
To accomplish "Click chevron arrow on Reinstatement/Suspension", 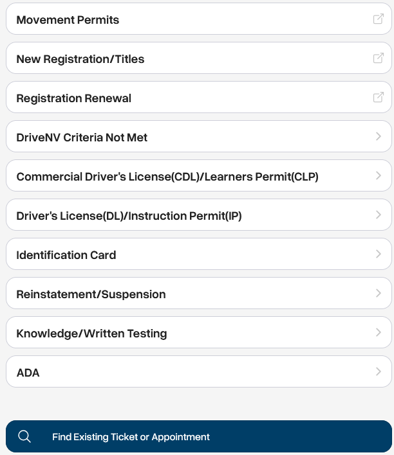I will tap(379, 294).
